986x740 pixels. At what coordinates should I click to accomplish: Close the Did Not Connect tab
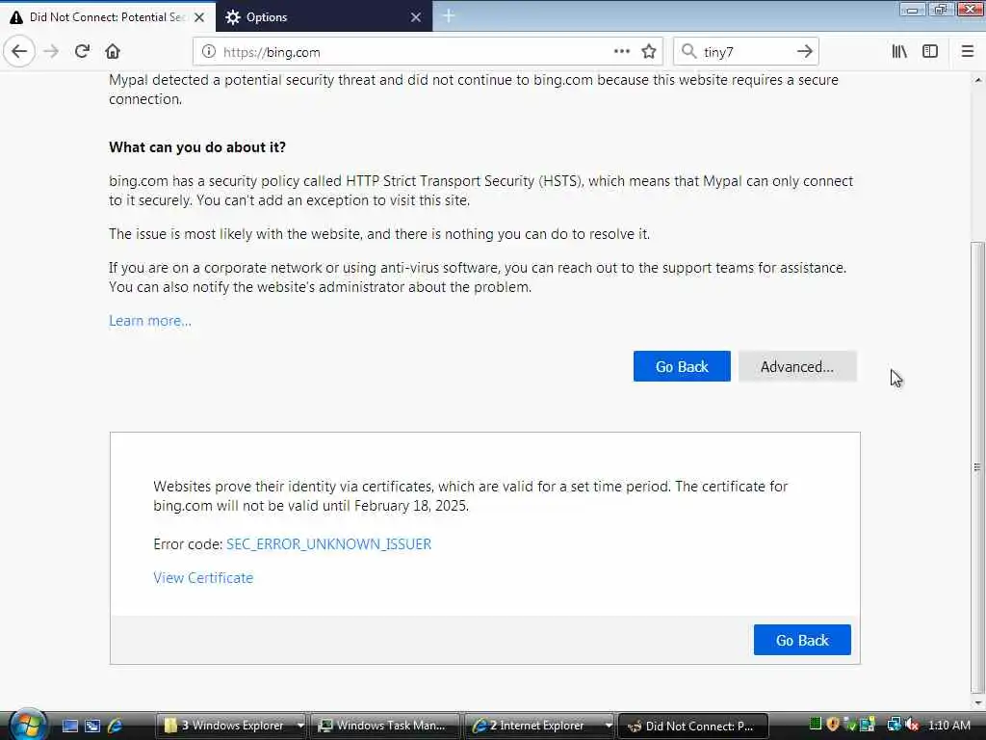[199, 17]
